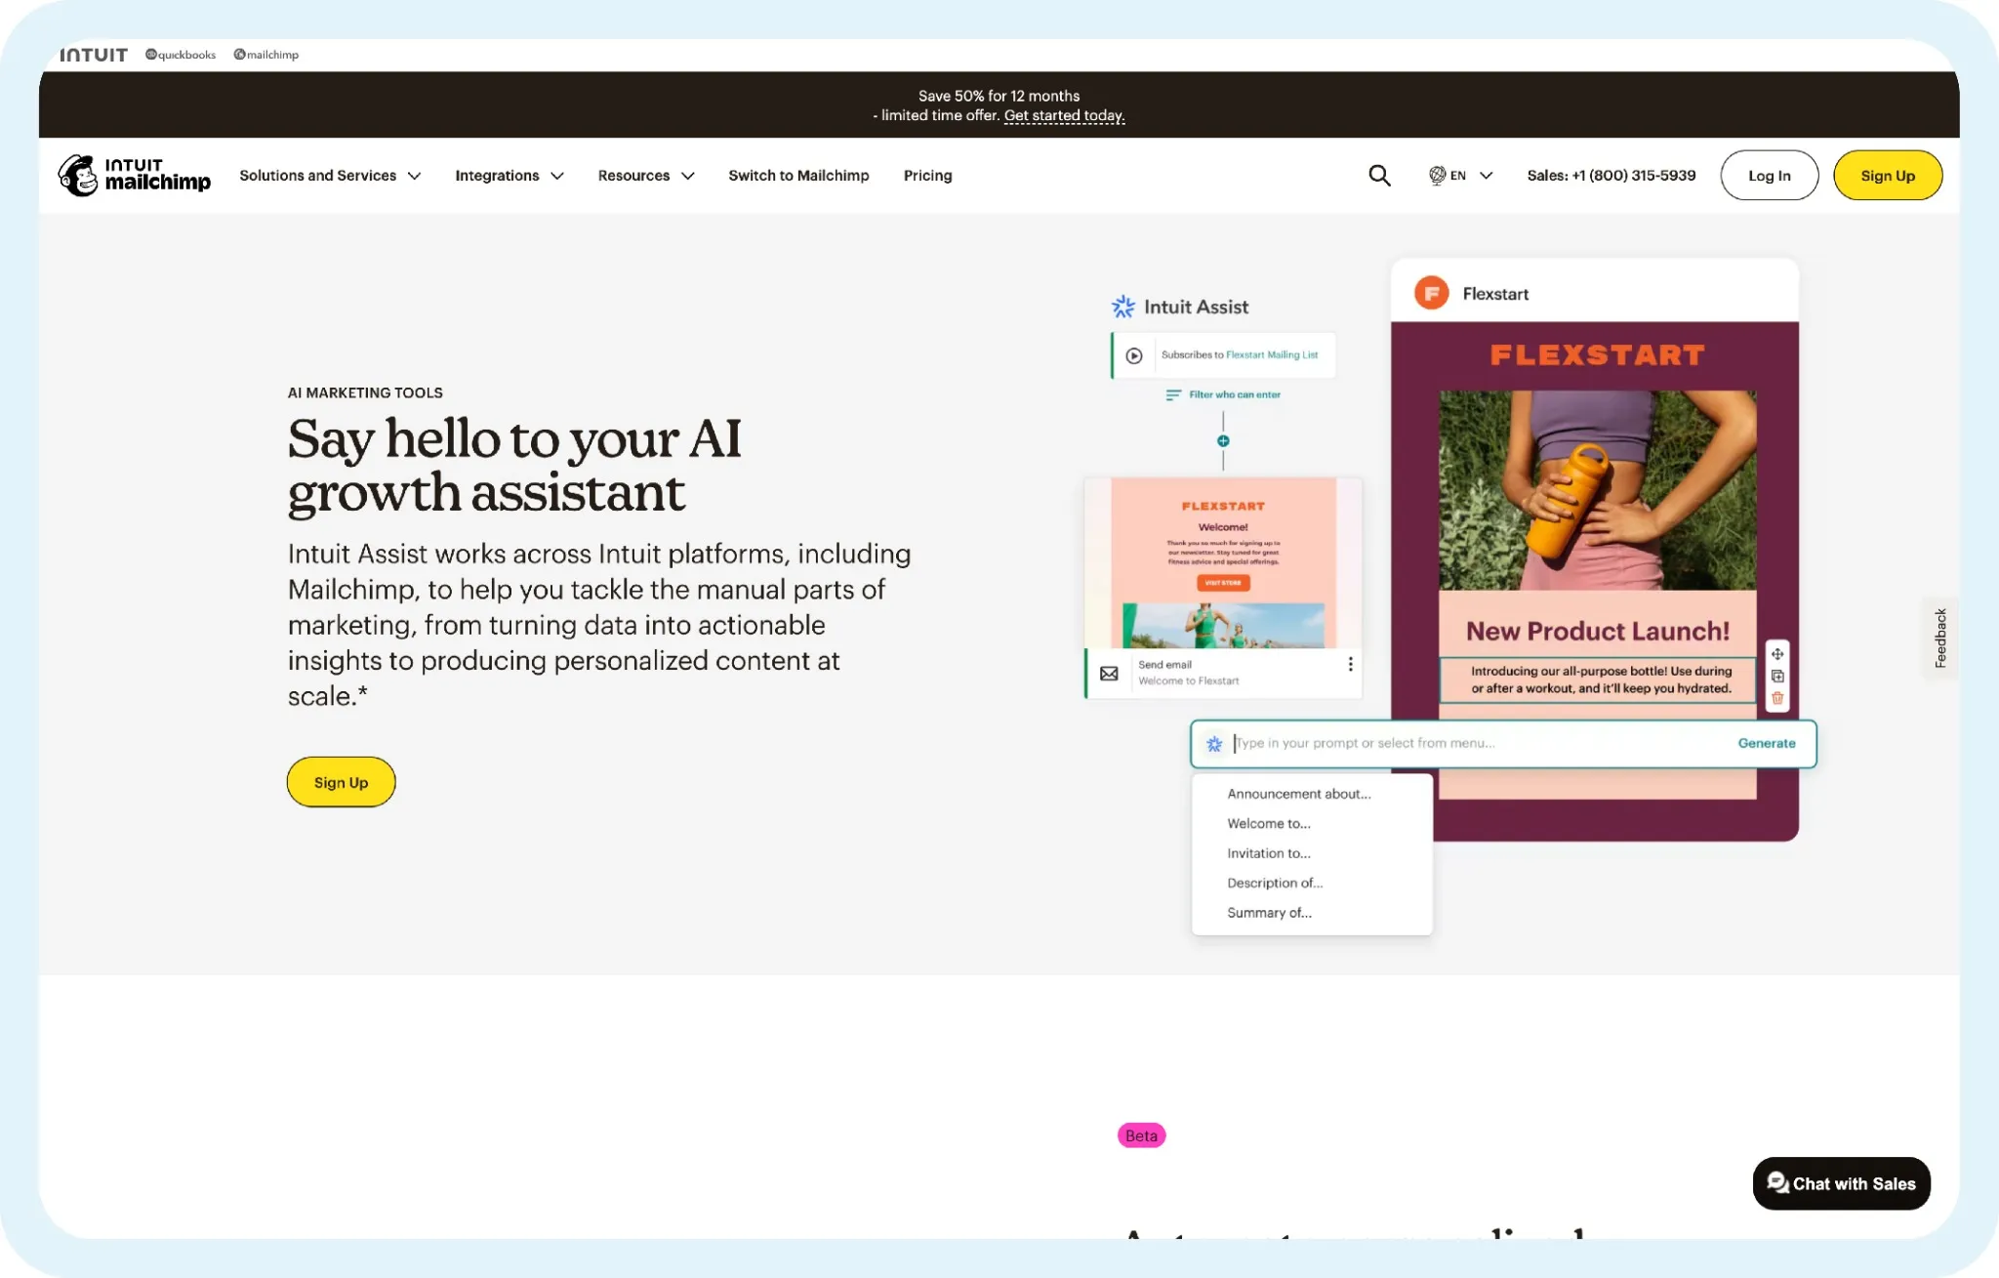Image resolution: width=1999 pixels, height=1278 pixels.
Task: Click the play icon beside Subscribes to Flexstart
Action: [x=1134, y=355]
